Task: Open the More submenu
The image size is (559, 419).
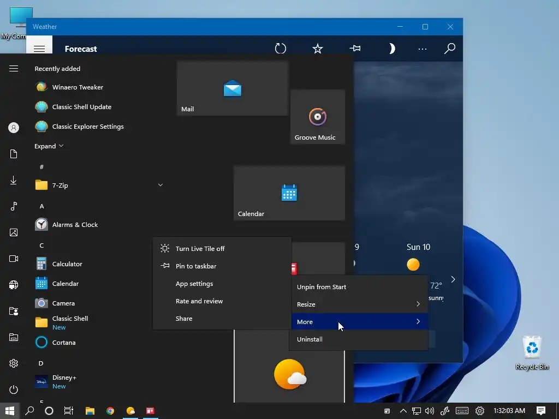Action: pyautogui.click(x=360, y=322)
